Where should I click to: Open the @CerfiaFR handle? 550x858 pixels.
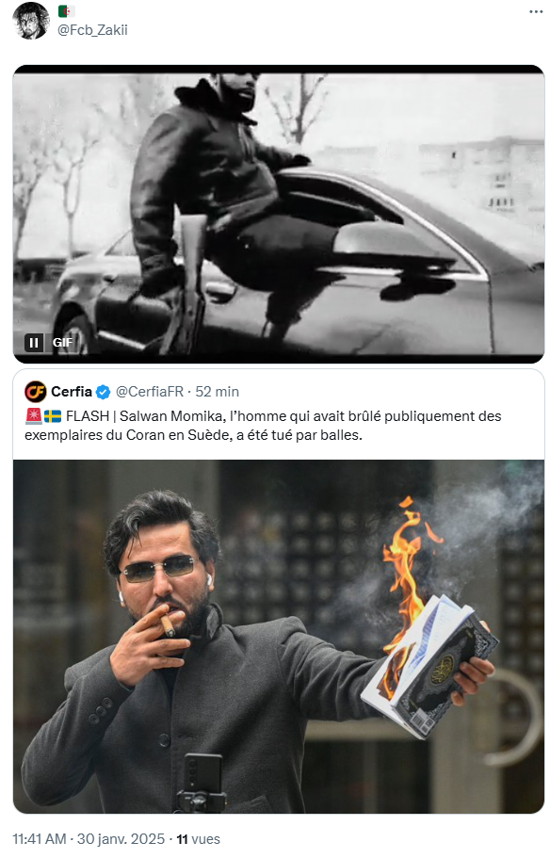(x=150, y=392)
